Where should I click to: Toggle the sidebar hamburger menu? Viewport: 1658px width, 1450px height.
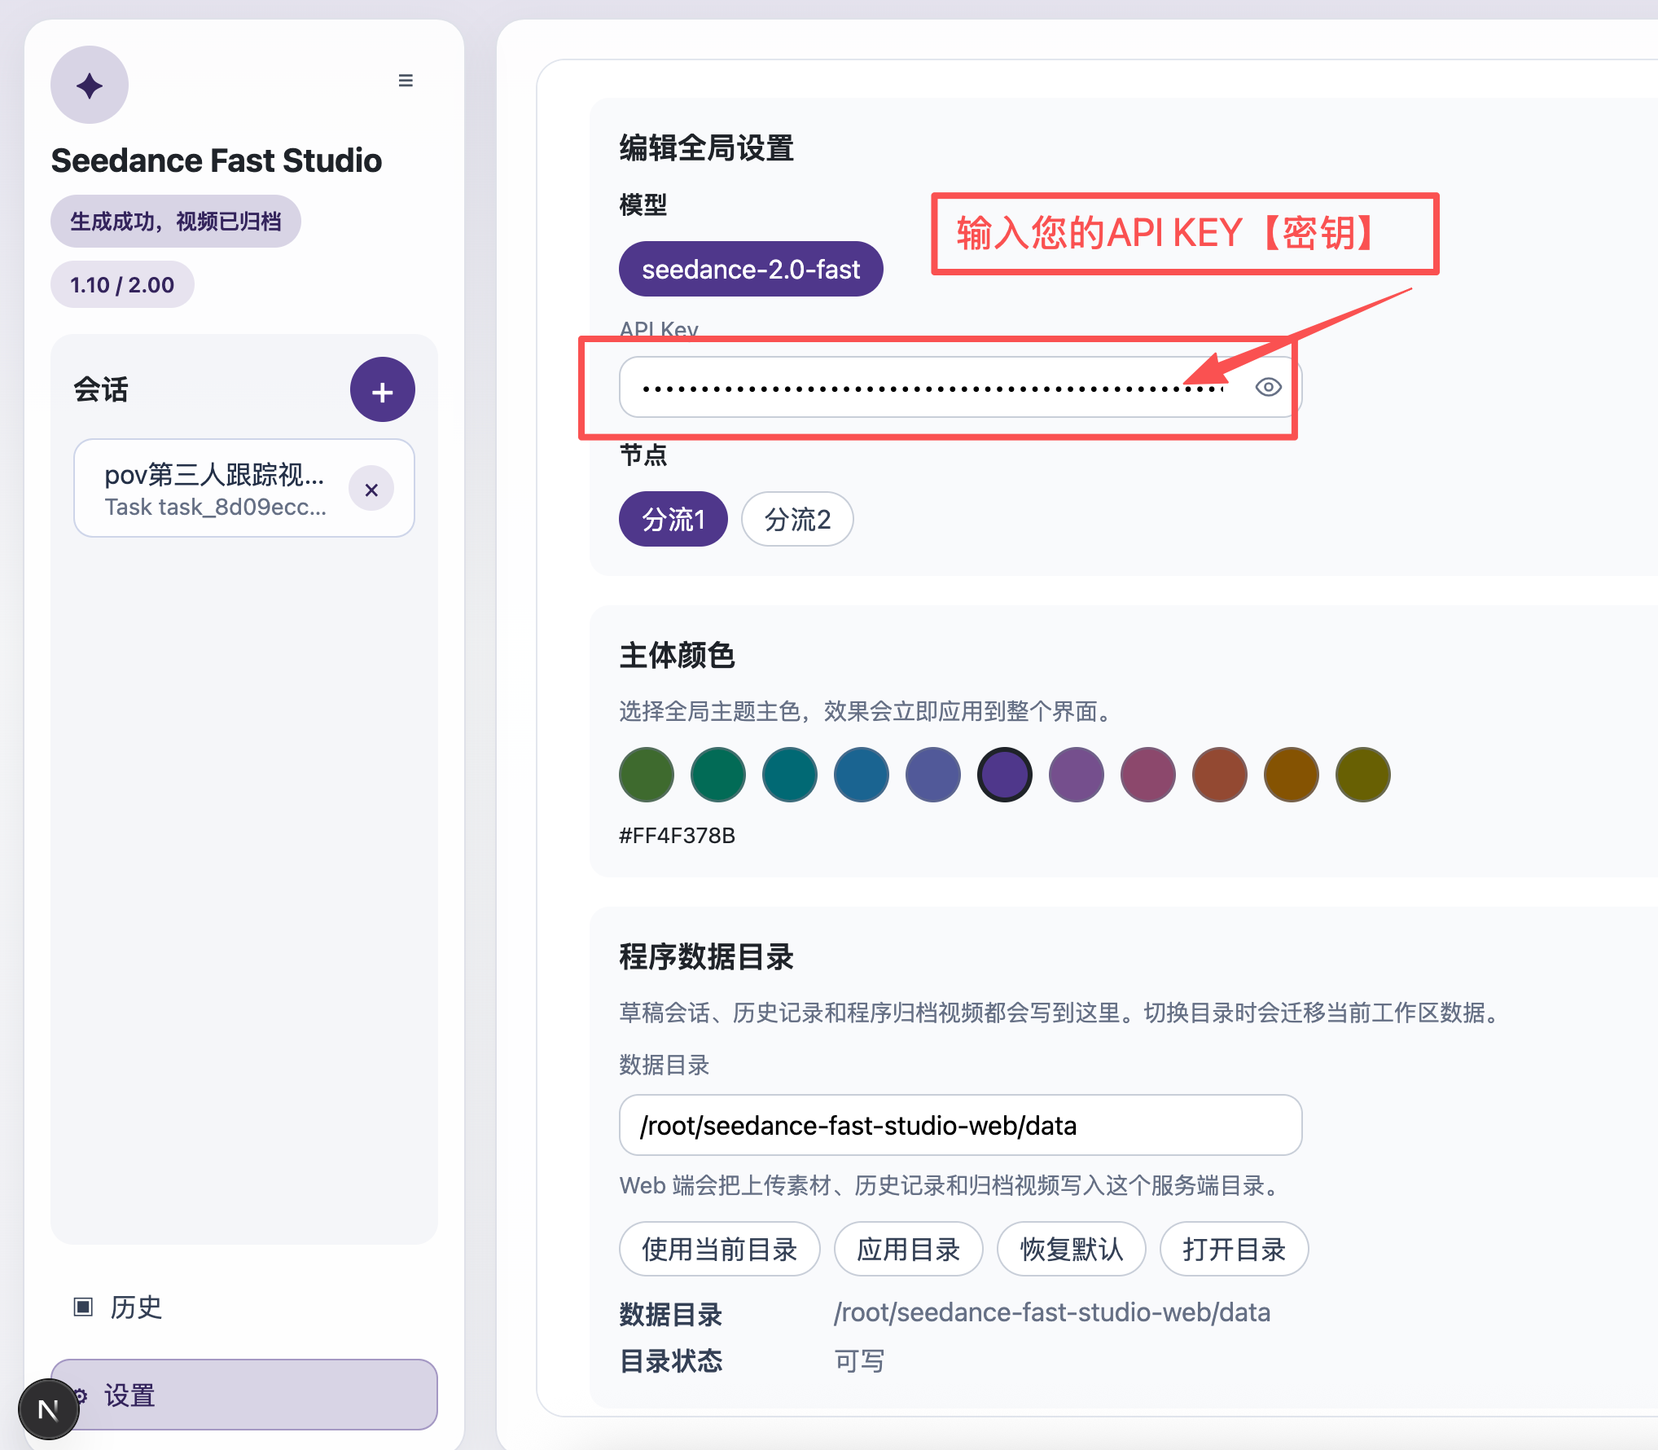point(406,81)
